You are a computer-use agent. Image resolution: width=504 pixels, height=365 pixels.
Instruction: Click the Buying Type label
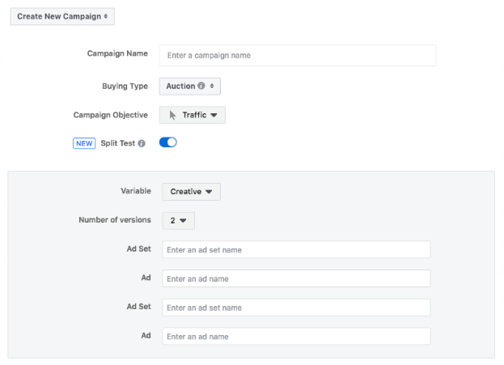tap(125, 86)
